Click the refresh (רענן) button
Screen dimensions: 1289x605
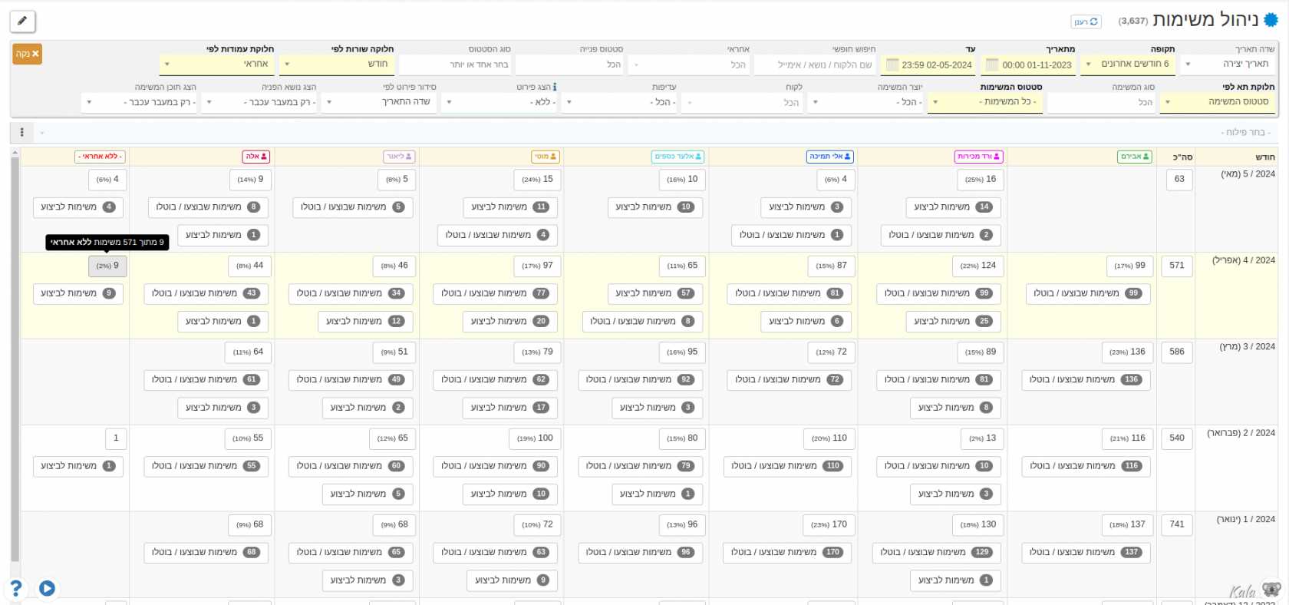pos(1086,21)
